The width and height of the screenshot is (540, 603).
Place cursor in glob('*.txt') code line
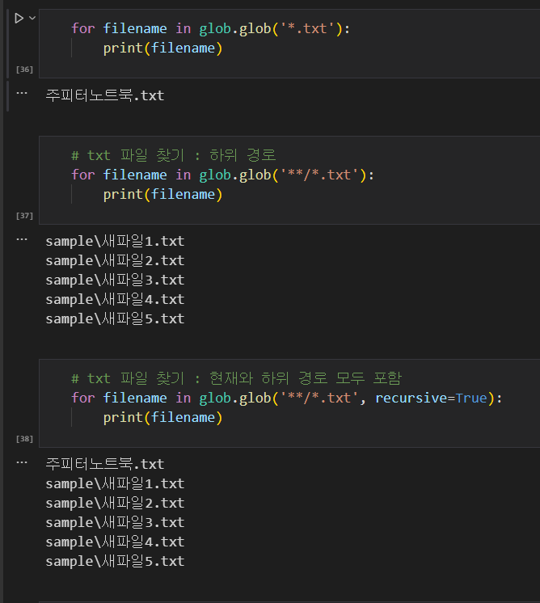(x=211, y=28)
